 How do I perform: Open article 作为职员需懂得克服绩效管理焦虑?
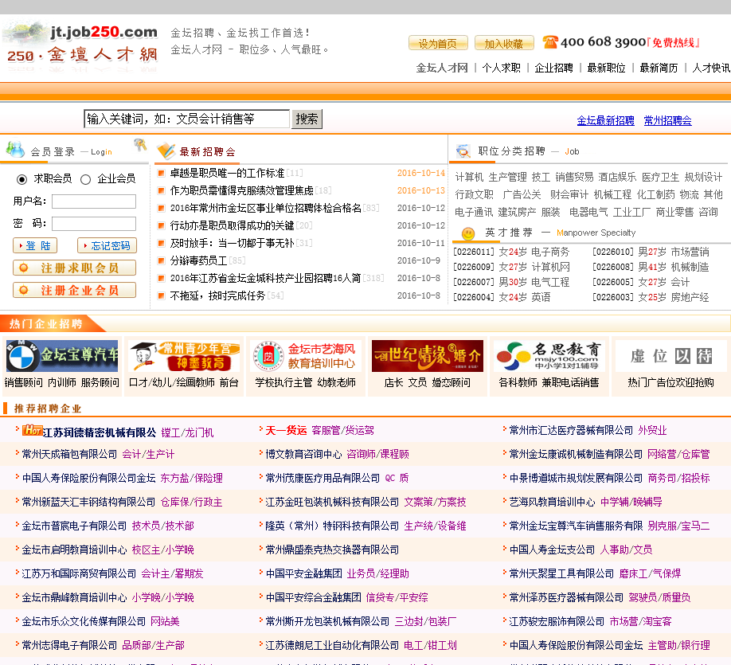click(241, 190)
